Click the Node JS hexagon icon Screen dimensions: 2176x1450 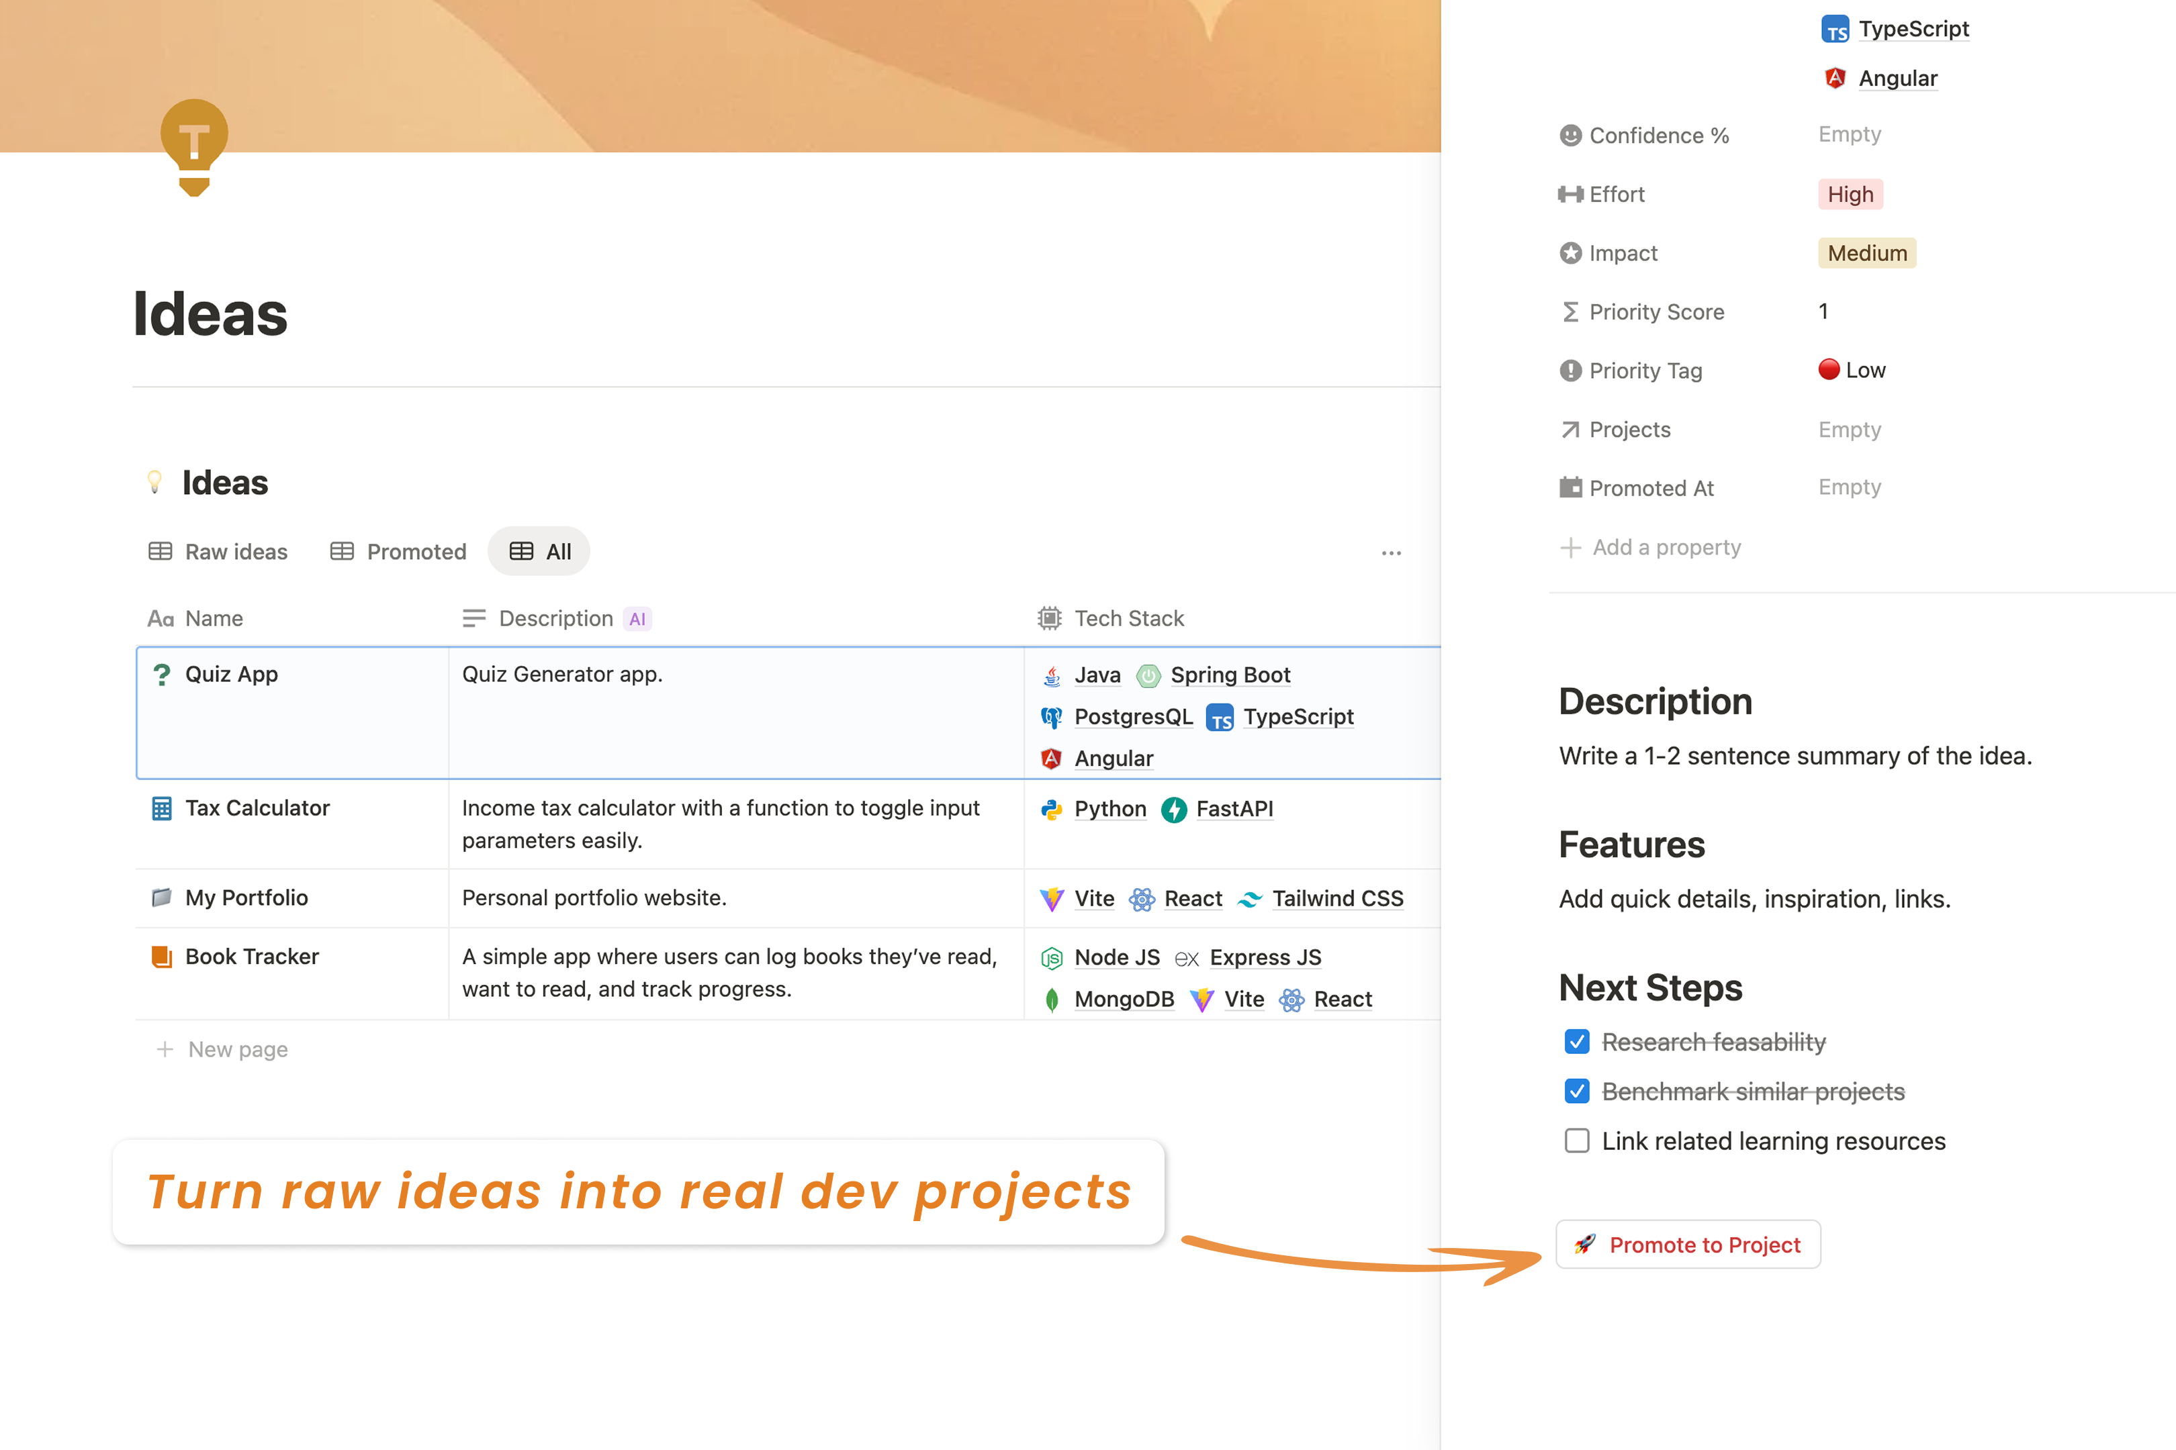click(x=1052, y=958)
